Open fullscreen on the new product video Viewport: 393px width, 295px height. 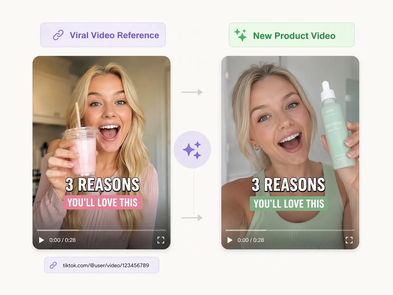(349, 240)
